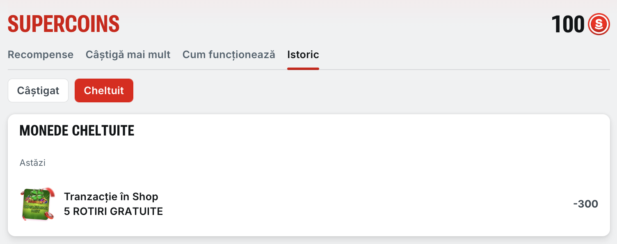Click the -300 spent amount
The height and width of the screenshot is (244, 617).
coord(585,204)
